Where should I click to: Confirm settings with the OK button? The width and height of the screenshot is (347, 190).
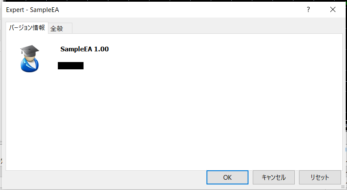(227, 177)
